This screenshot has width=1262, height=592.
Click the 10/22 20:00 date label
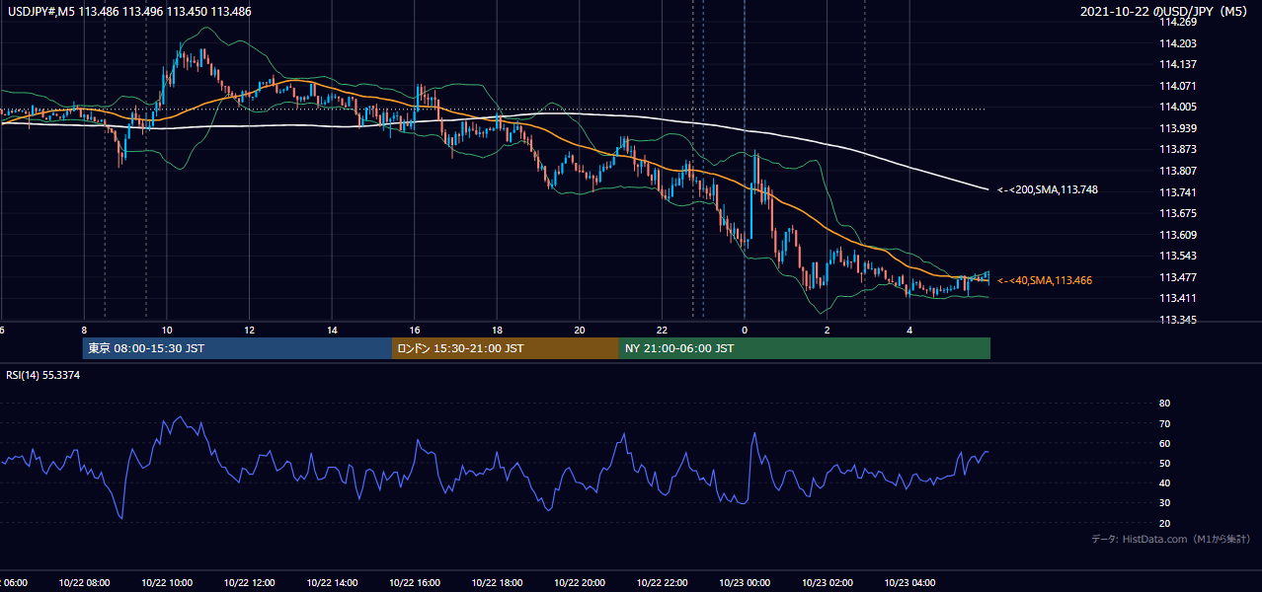tap(580, 583)
